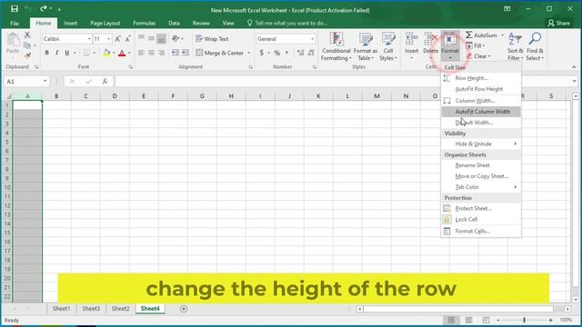The image size is (582, 327).
Task: Choose Row Height from the Format menu
Action: point(481,78)
